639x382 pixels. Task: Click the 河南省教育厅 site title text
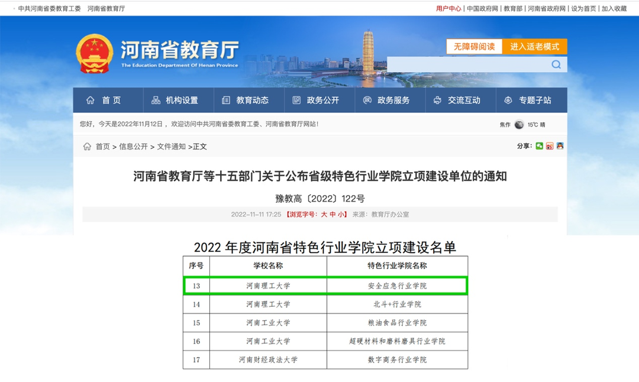coord(179,50)
